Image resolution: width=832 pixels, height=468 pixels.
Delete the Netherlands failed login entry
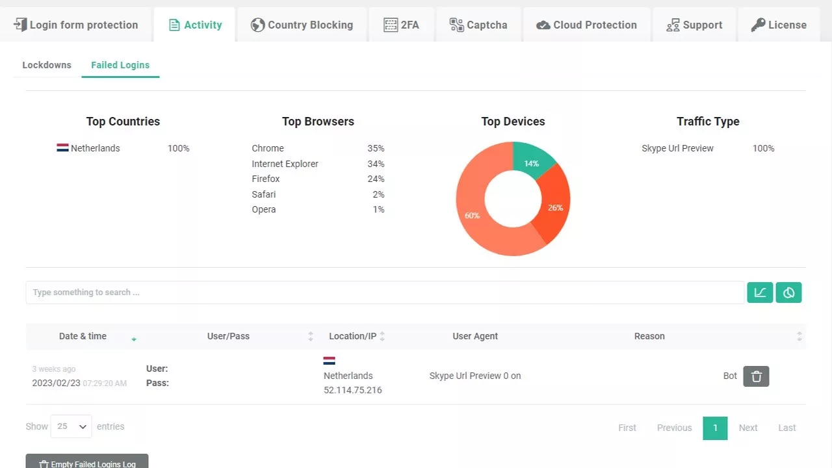tap(756, 376)
